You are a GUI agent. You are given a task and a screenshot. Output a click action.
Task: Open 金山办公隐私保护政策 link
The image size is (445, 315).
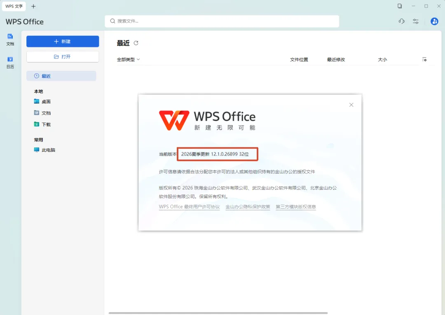(248, 207)
